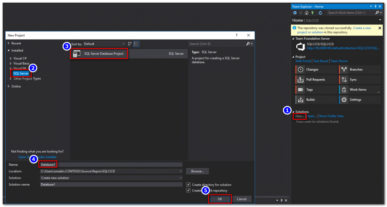The image size is (387, 207).
Task: Open the Branches tile
Action: pos(360,70)
